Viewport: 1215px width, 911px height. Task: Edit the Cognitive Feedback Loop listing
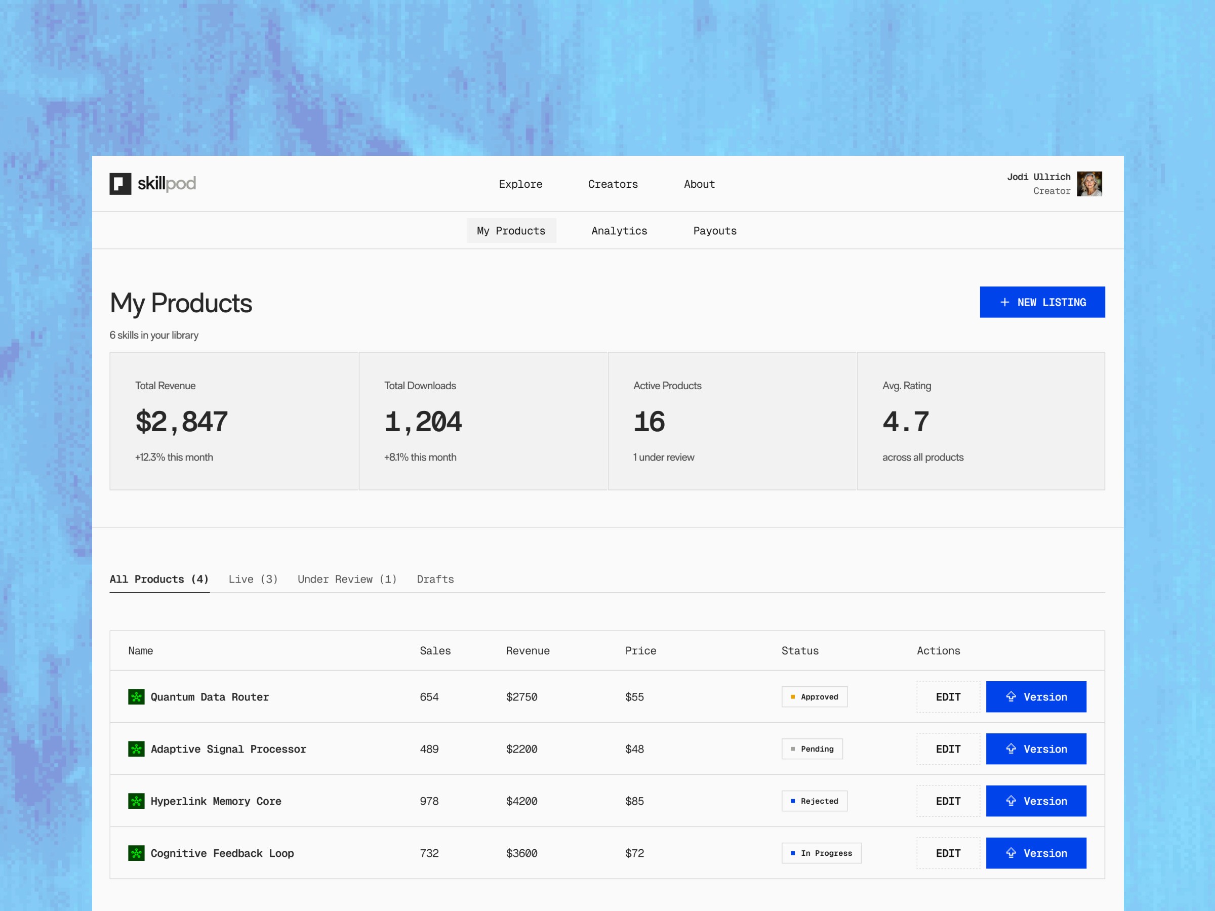948,853
